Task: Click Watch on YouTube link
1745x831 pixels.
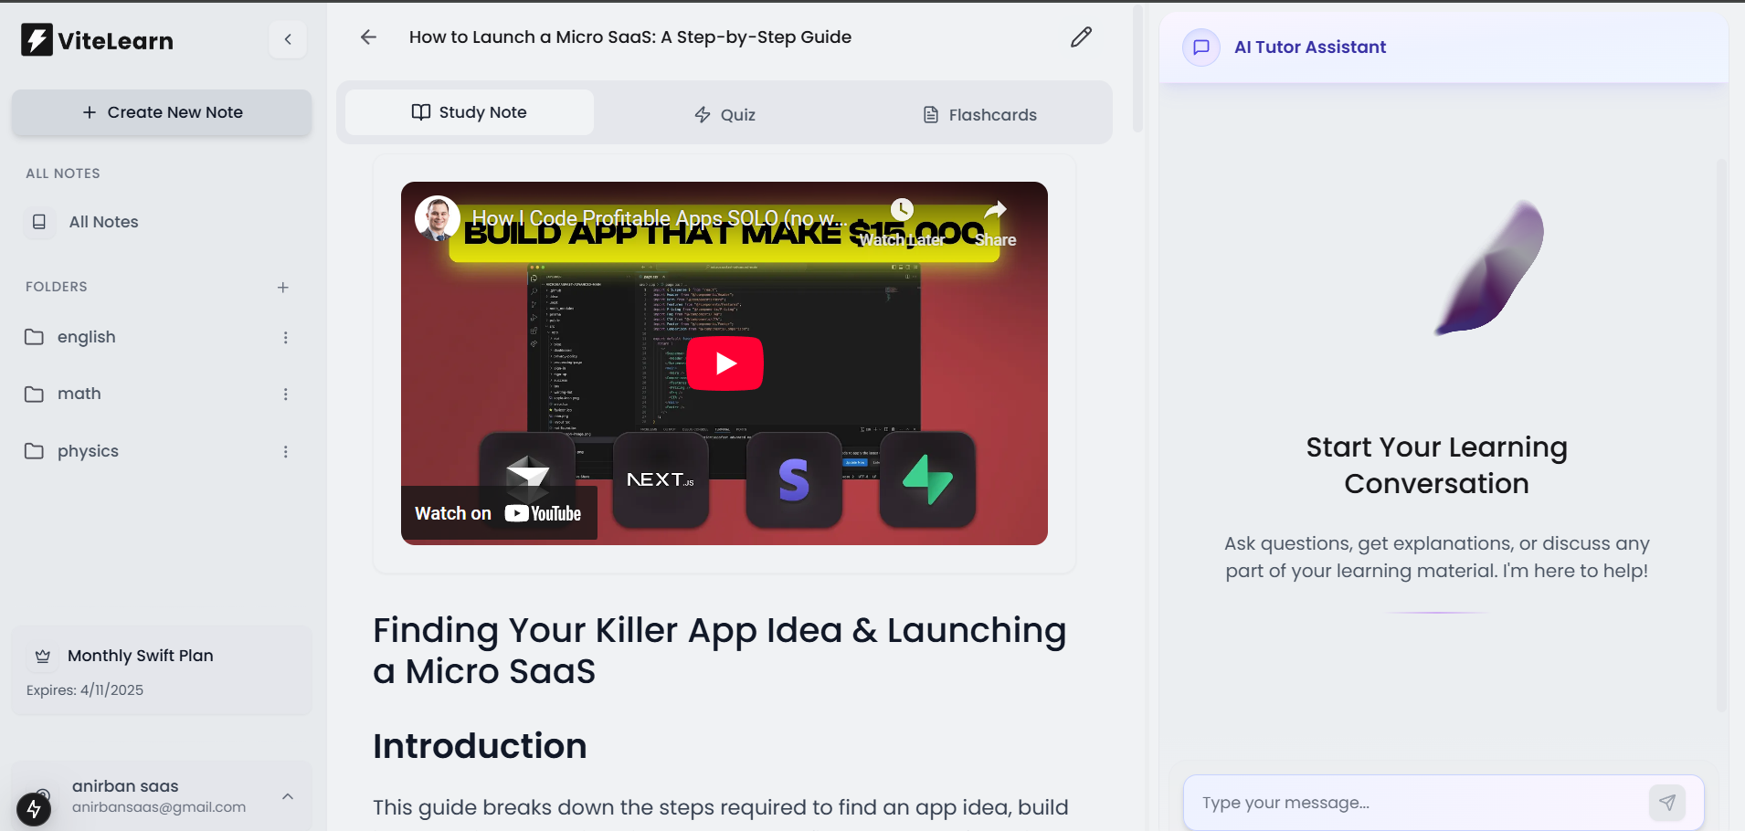Action: [x=499, y=513]
